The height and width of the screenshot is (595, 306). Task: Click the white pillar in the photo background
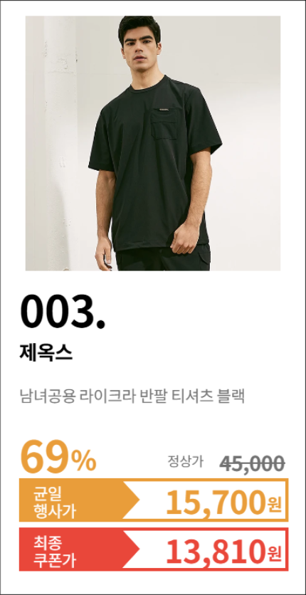(59, 143)
